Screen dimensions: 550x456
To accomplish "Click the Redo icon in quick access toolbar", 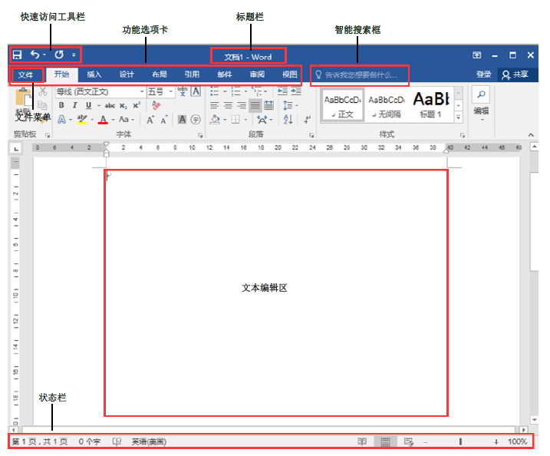I will 59,55.
